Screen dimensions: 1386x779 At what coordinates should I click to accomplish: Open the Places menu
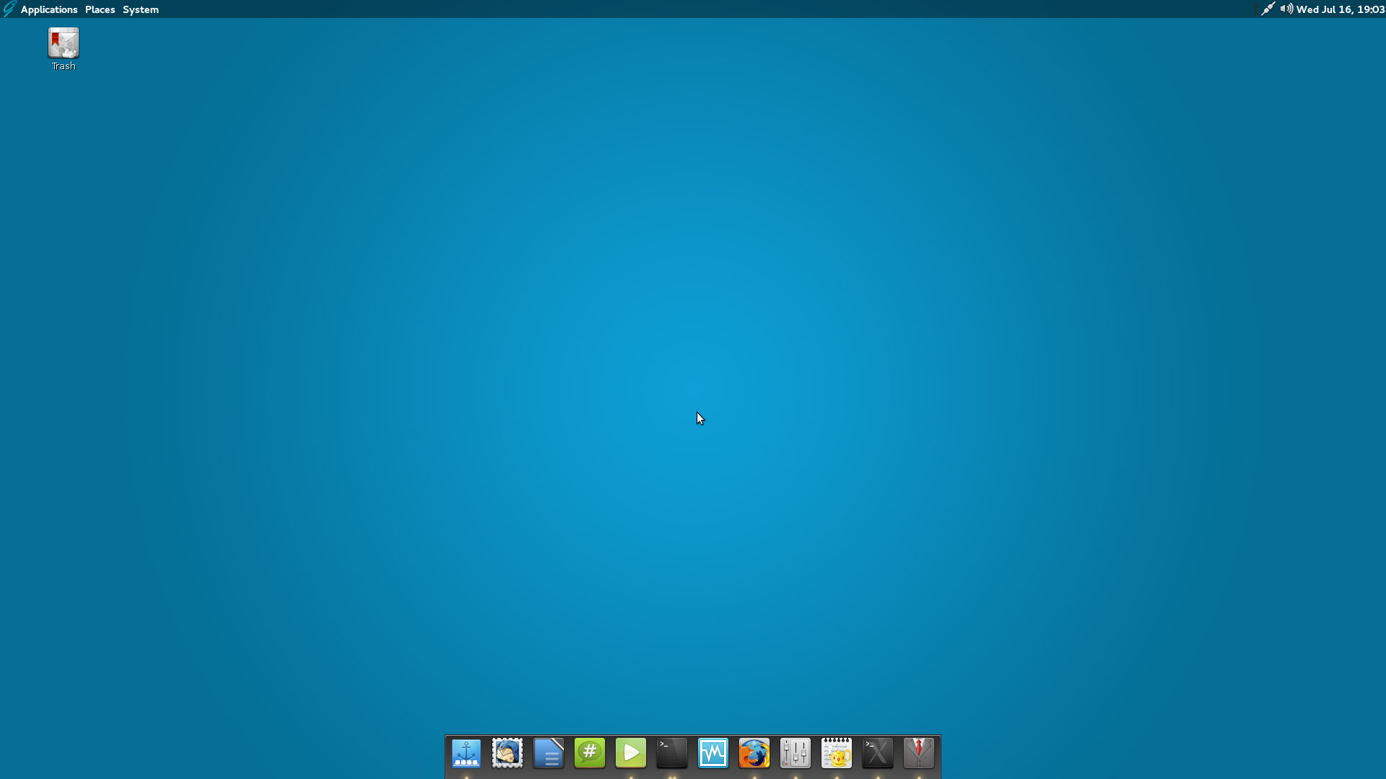click(x=100, y=9)
